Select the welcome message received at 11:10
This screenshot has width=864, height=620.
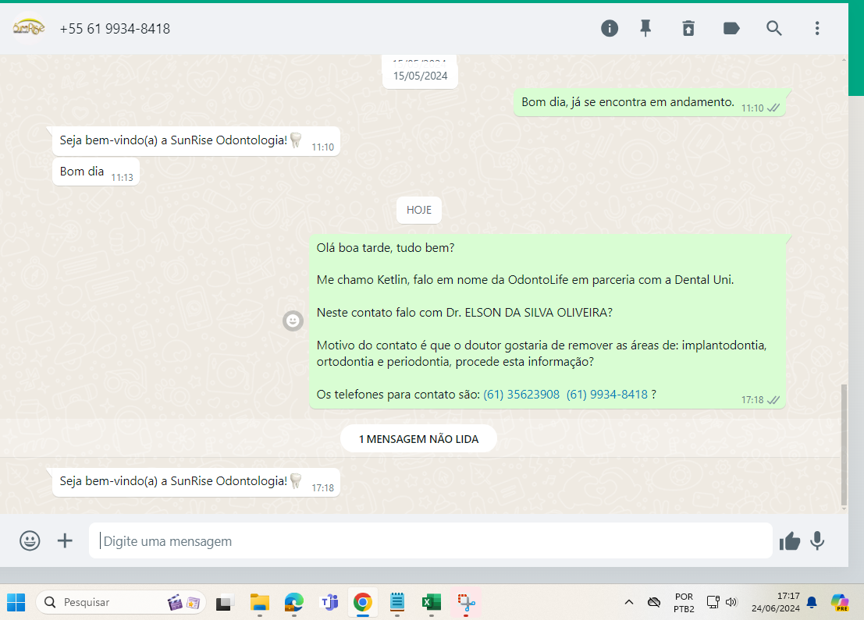[196, 141]
